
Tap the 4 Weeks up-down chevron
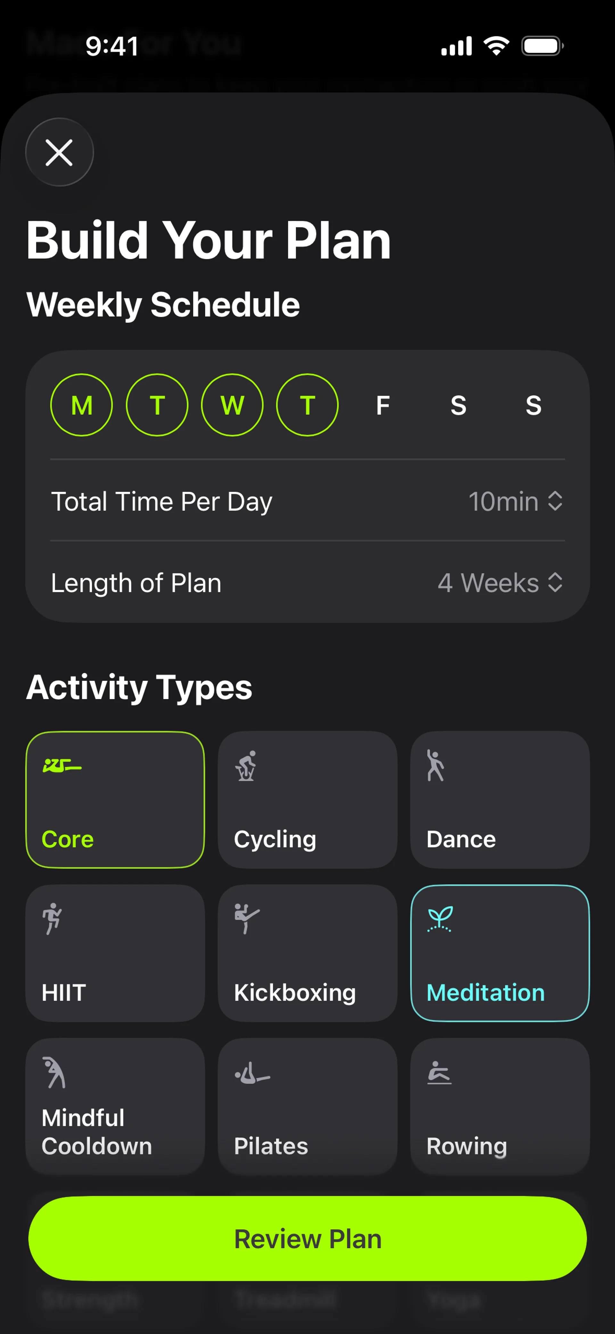[555, 583]
